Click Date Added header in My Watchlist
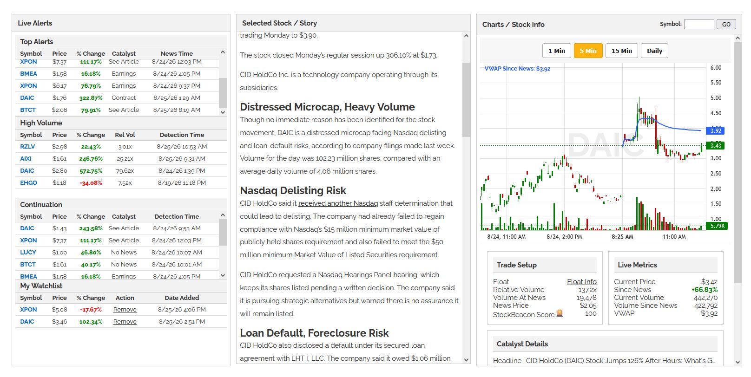751x377 pixels. [182, 298]
